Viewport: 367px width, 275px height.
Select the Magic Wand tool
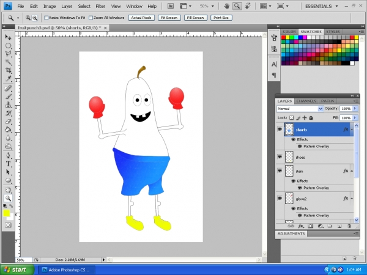click(x=8, y=62)
